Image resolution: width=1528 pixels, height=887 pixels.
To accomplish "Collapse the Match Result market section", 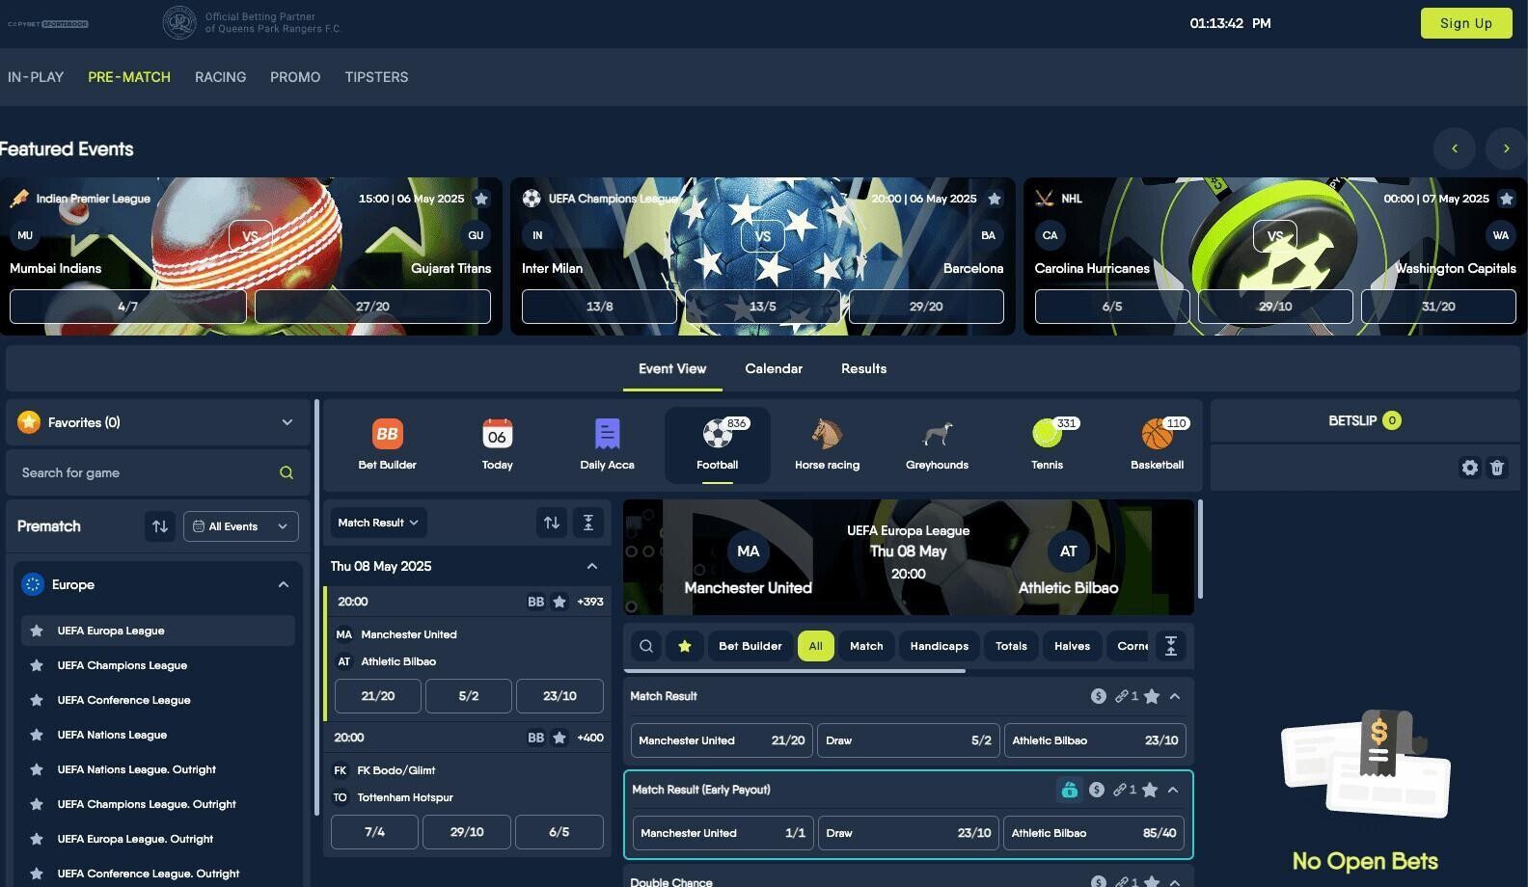I will tap(1175, 696).
